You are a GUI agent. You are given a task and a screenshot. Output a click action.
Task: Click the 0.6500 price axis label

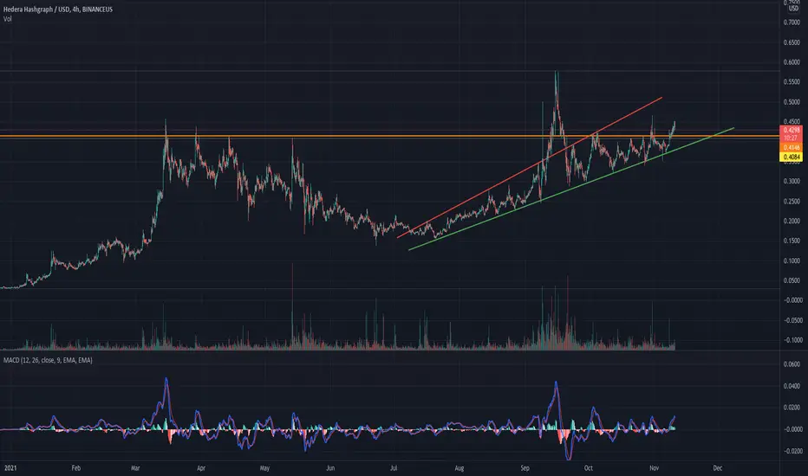tap(792, 42)
